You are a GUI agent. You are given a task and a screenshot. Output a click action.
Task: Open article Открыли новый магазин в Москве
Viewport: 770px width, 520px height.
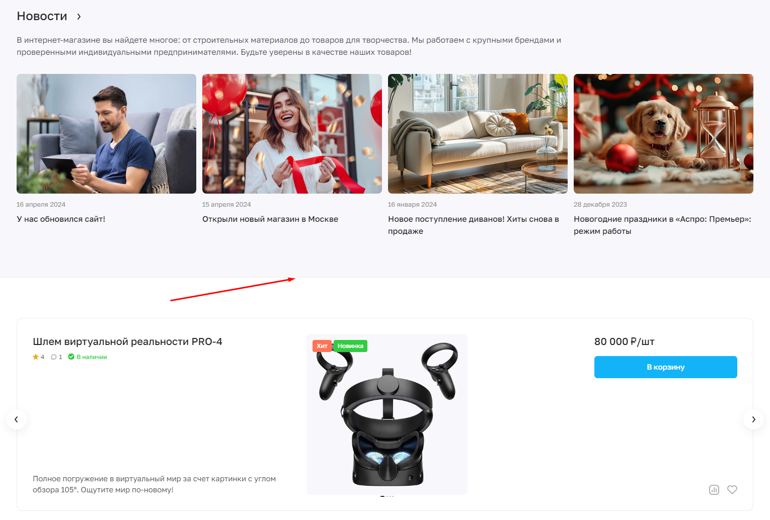(270, 219)
